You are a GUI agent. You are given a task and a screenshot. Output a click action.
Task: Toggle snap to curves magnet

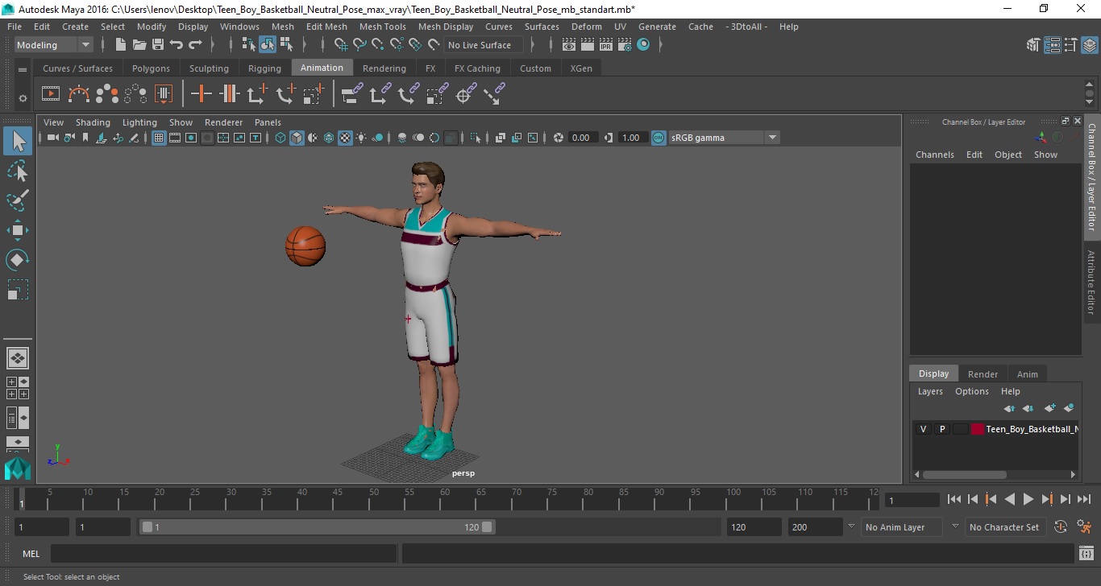pos(359,45)
